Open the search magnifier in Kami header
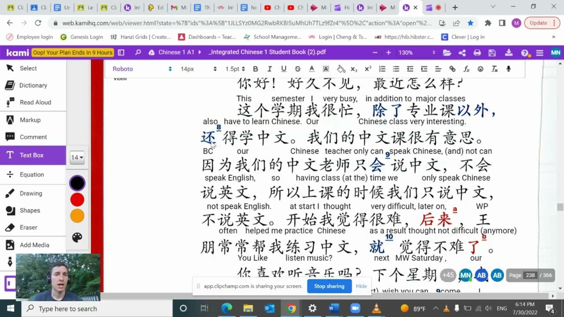Image resolution: width=564 pixels, height=317 pixels. pos(138,52)
